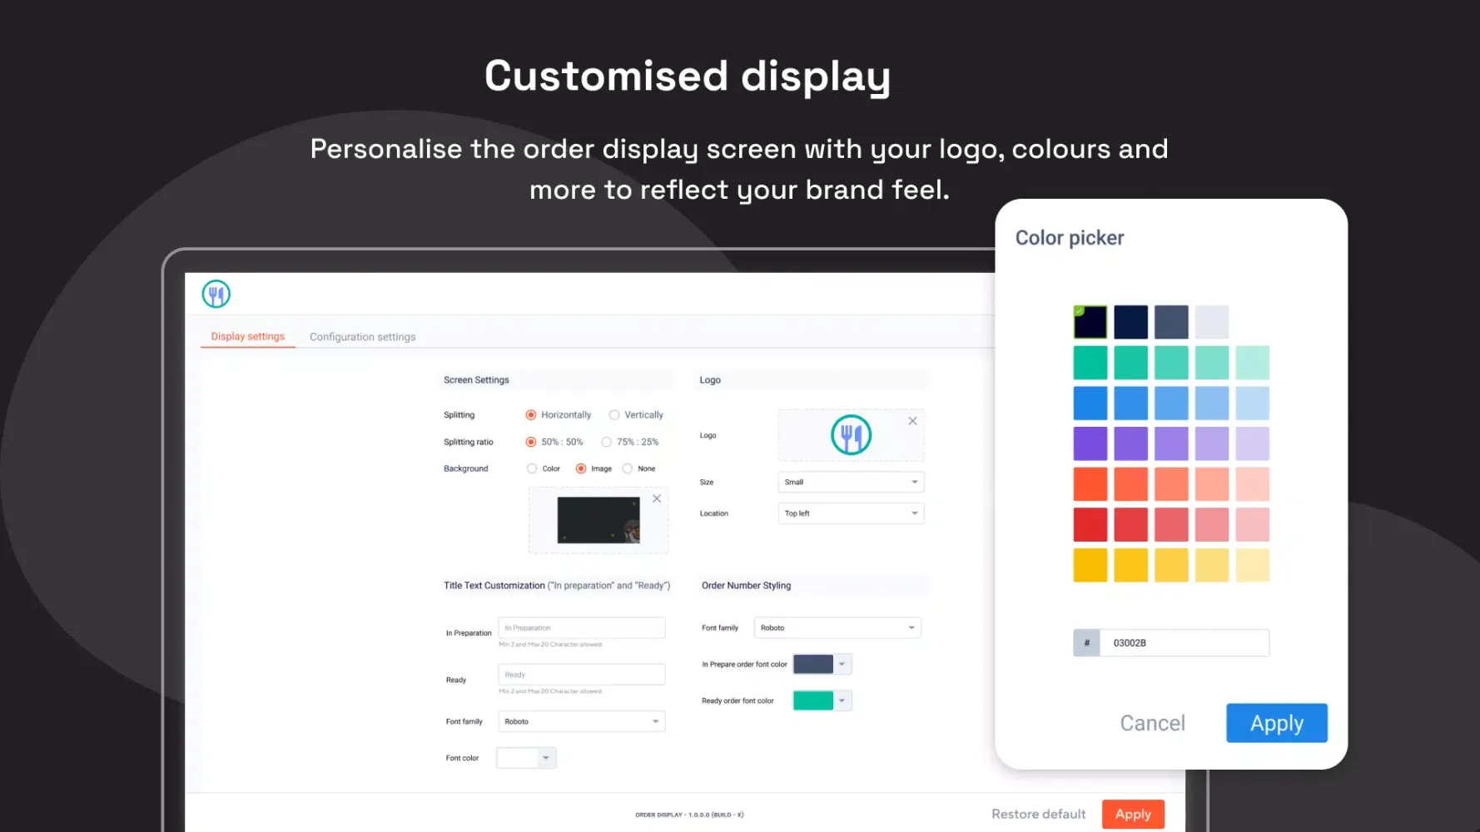Pick the darkest blue swatch
The width and height of the screenshot is (1480, 832).
pos(1090,404)
